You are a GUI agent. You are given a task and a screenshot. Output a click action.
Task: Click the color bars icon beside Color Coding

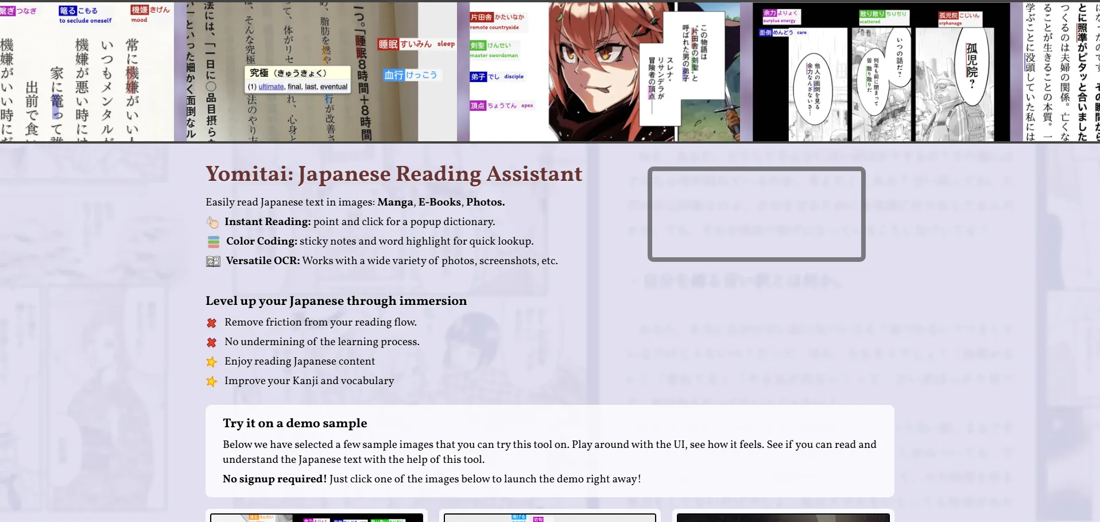coord(213,242)
